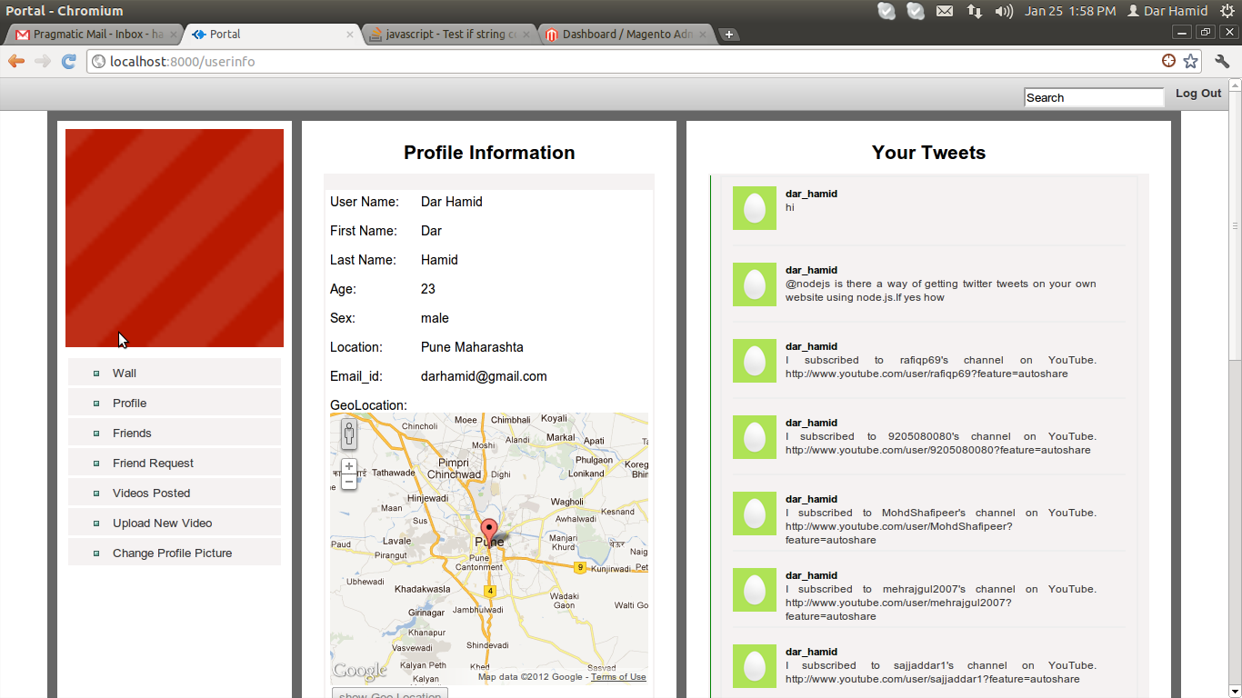Click the Age value 23

428,289
